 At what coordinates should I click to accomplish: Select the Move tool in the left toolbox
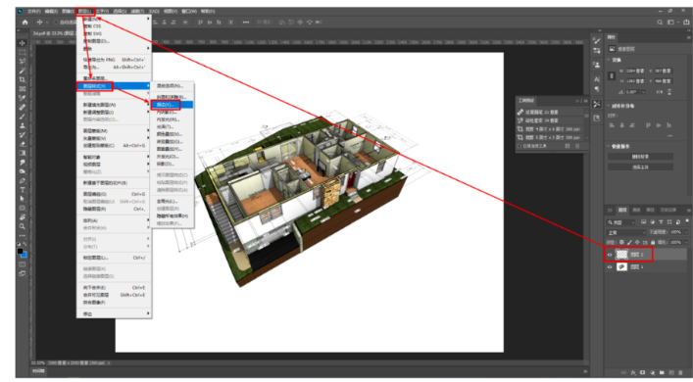pos(23,43)
